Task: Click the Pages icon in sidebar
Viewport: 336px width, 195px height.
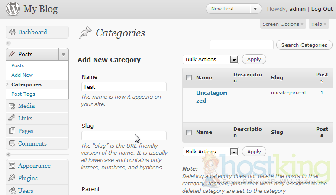Action: [12, 131]
